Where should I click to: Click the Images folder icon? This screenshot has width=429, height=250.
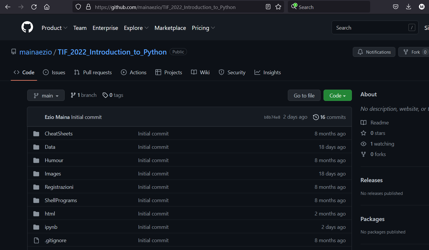pyautogui.click(x=36, y=174)
